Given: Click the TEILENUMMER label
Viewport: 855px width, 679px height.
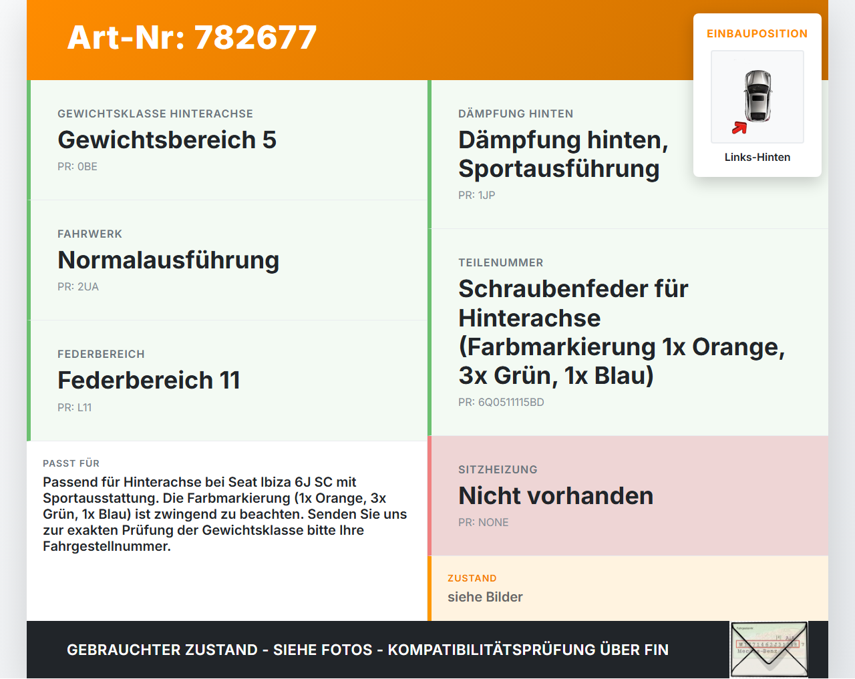Looking at the screenshot, I should (x=501, y=262).
